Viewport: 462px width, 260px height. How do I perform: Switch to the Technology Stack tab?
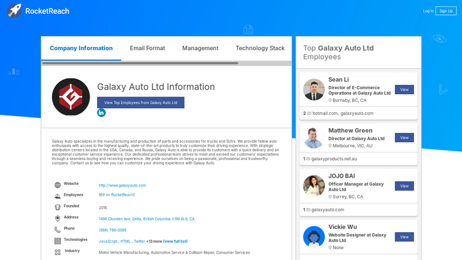pyautogui.click(x=260, y=48)
